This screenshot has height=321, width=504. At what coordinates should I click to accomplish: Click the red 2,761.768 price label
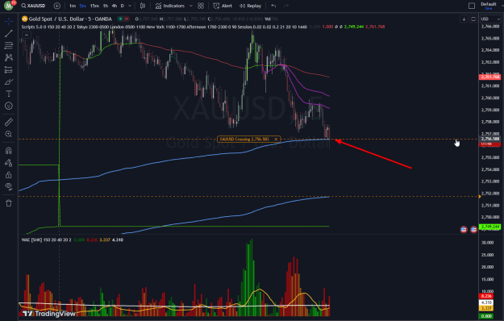pos(490,77)
